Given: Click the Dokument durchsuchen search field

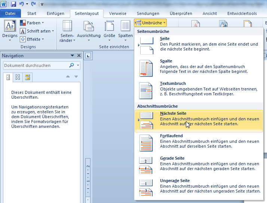Looking at the screenshot, I should click(36, 65).
